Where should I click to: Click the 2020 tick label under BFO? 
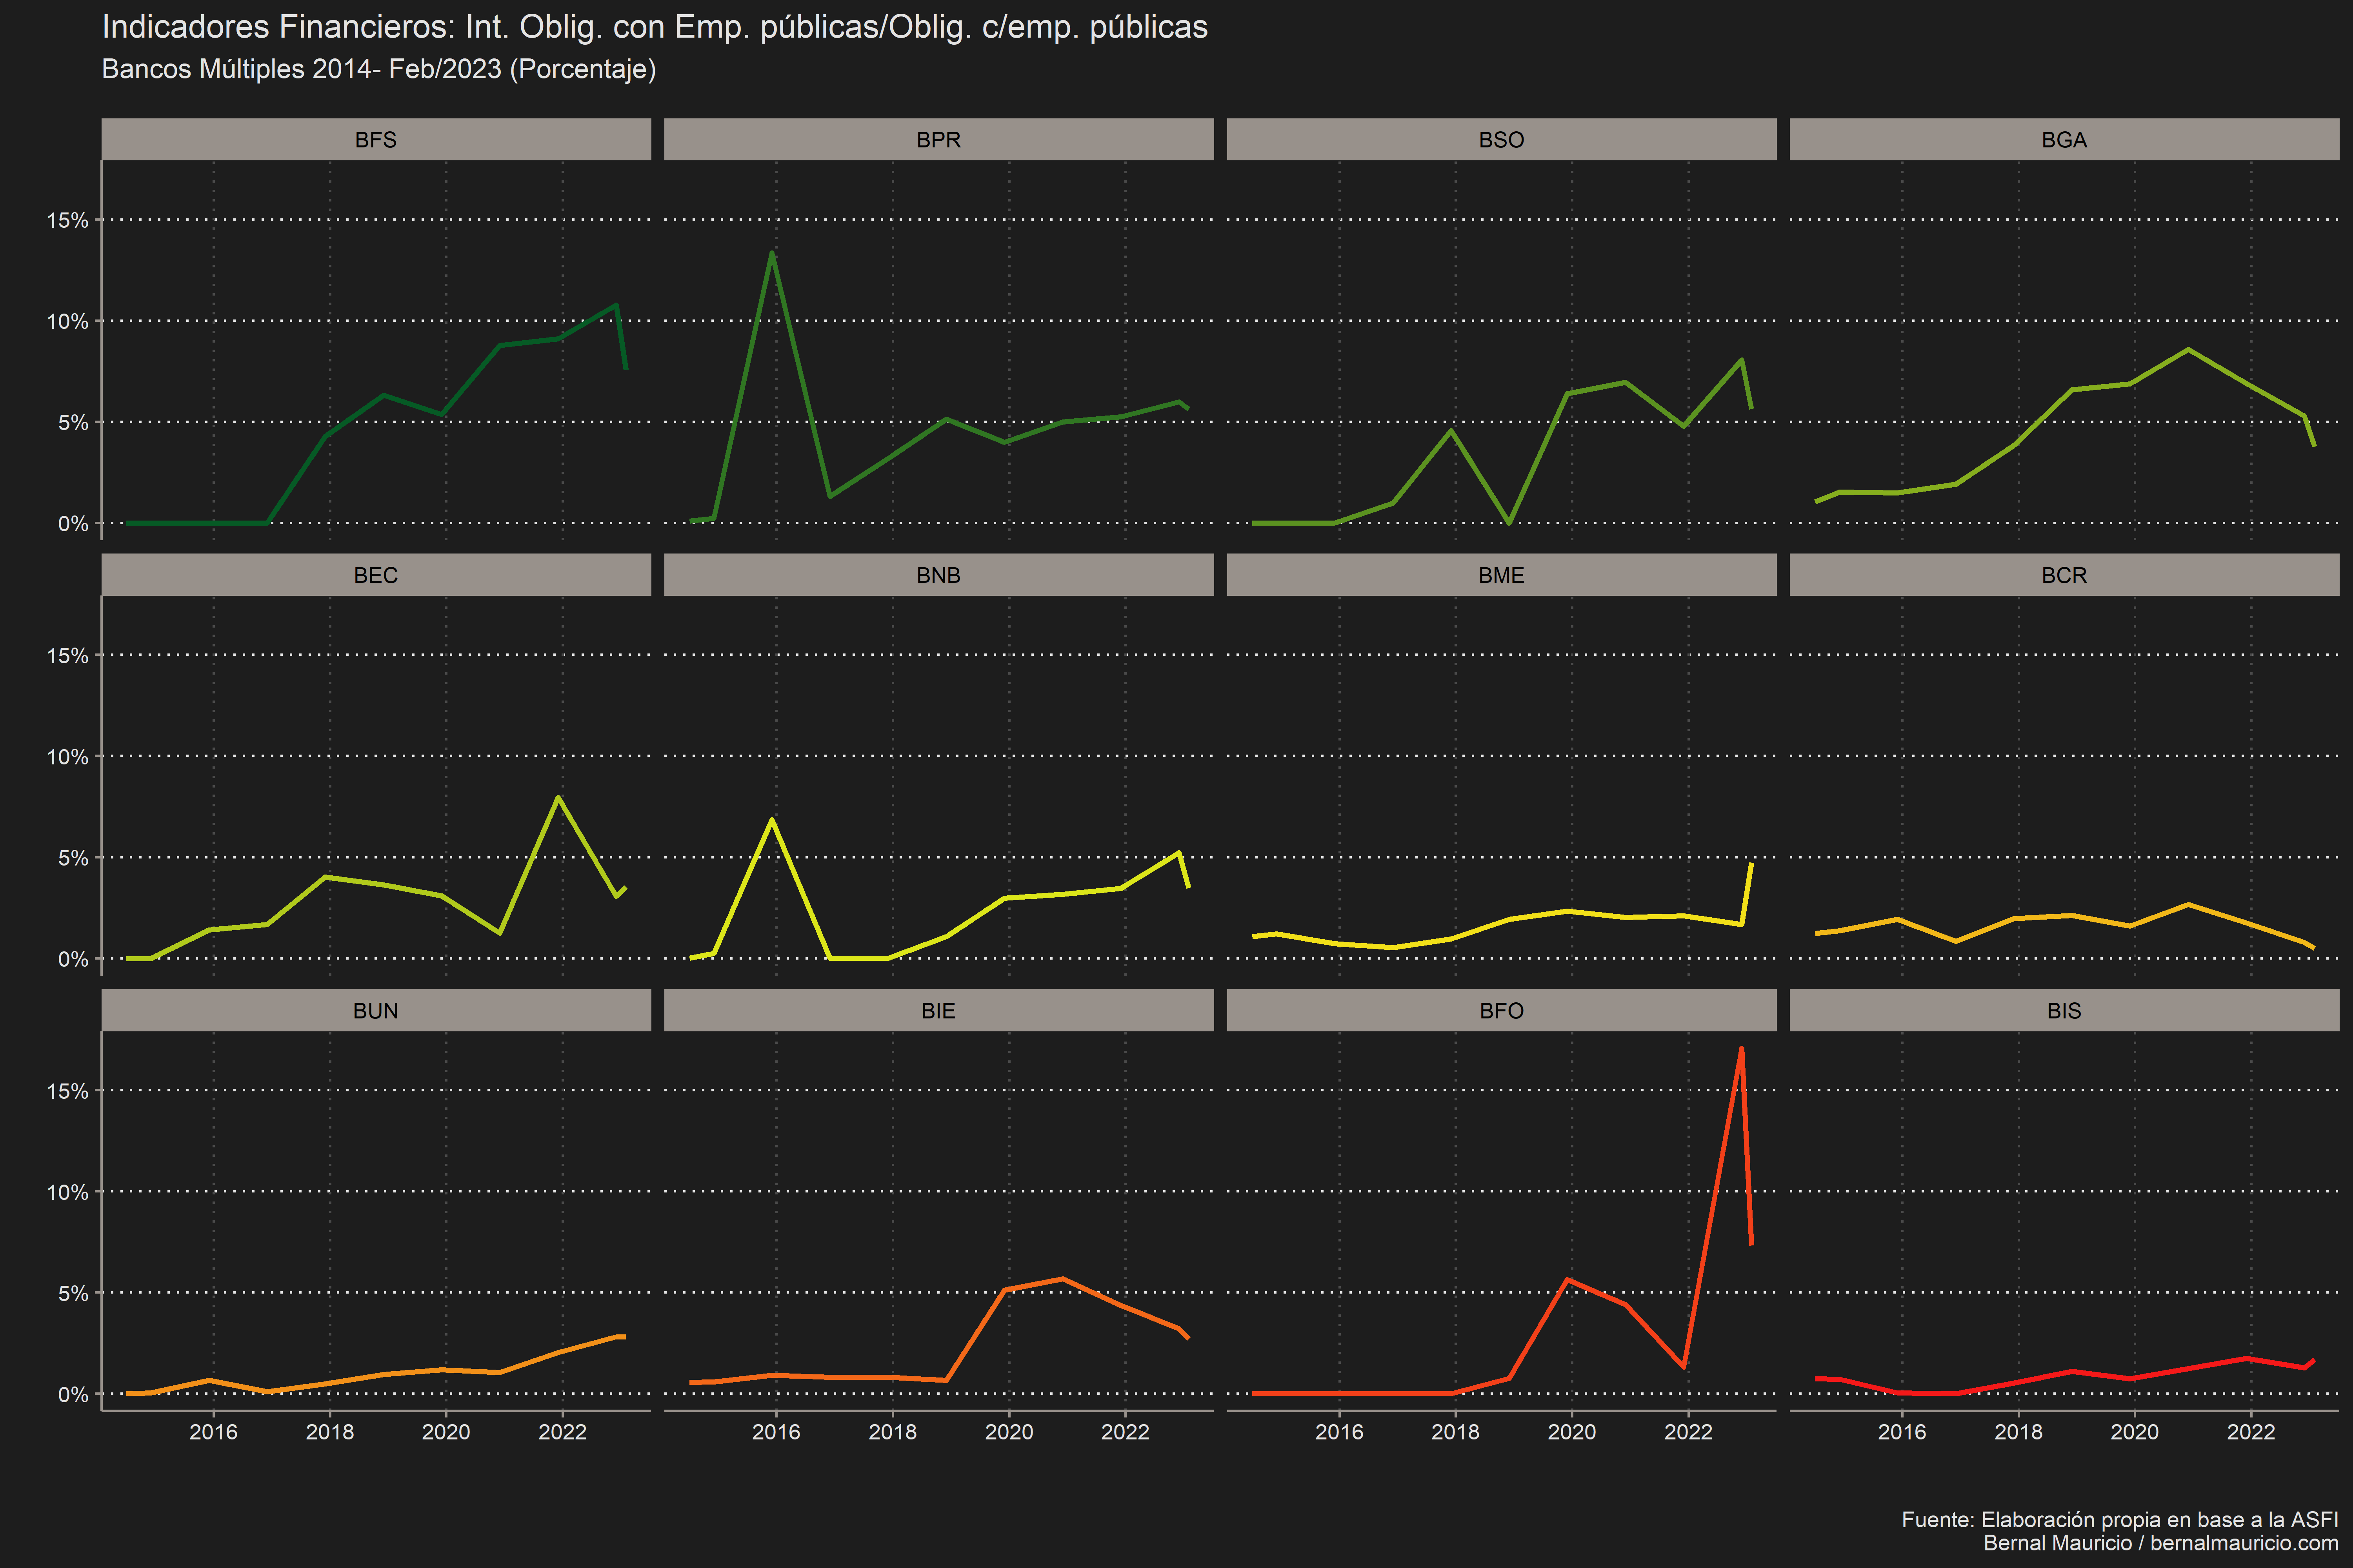coord(1572,1432)
